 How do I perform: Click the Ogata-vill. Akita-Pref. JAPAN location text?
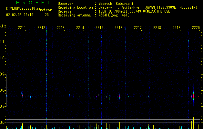(127, 7)
